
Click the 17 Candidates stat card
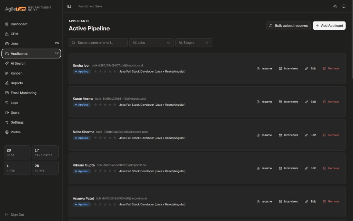tap(45, 152)
